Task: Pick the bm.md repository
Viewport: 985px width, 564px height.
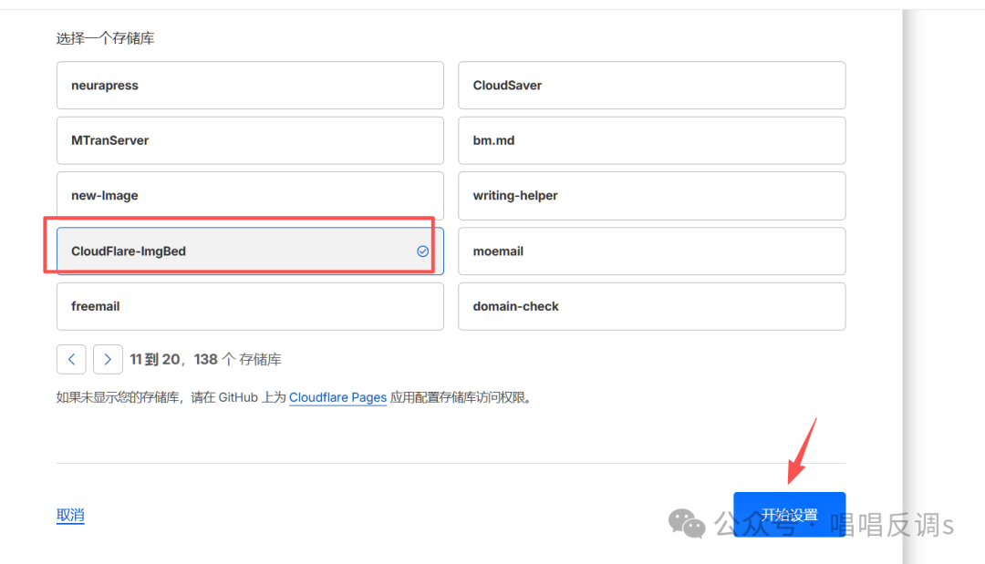Action: coord(651,140)
